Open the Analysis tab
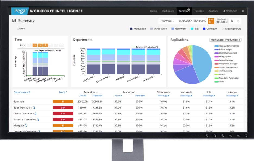254x161 pixels. [x=213, y=11]
